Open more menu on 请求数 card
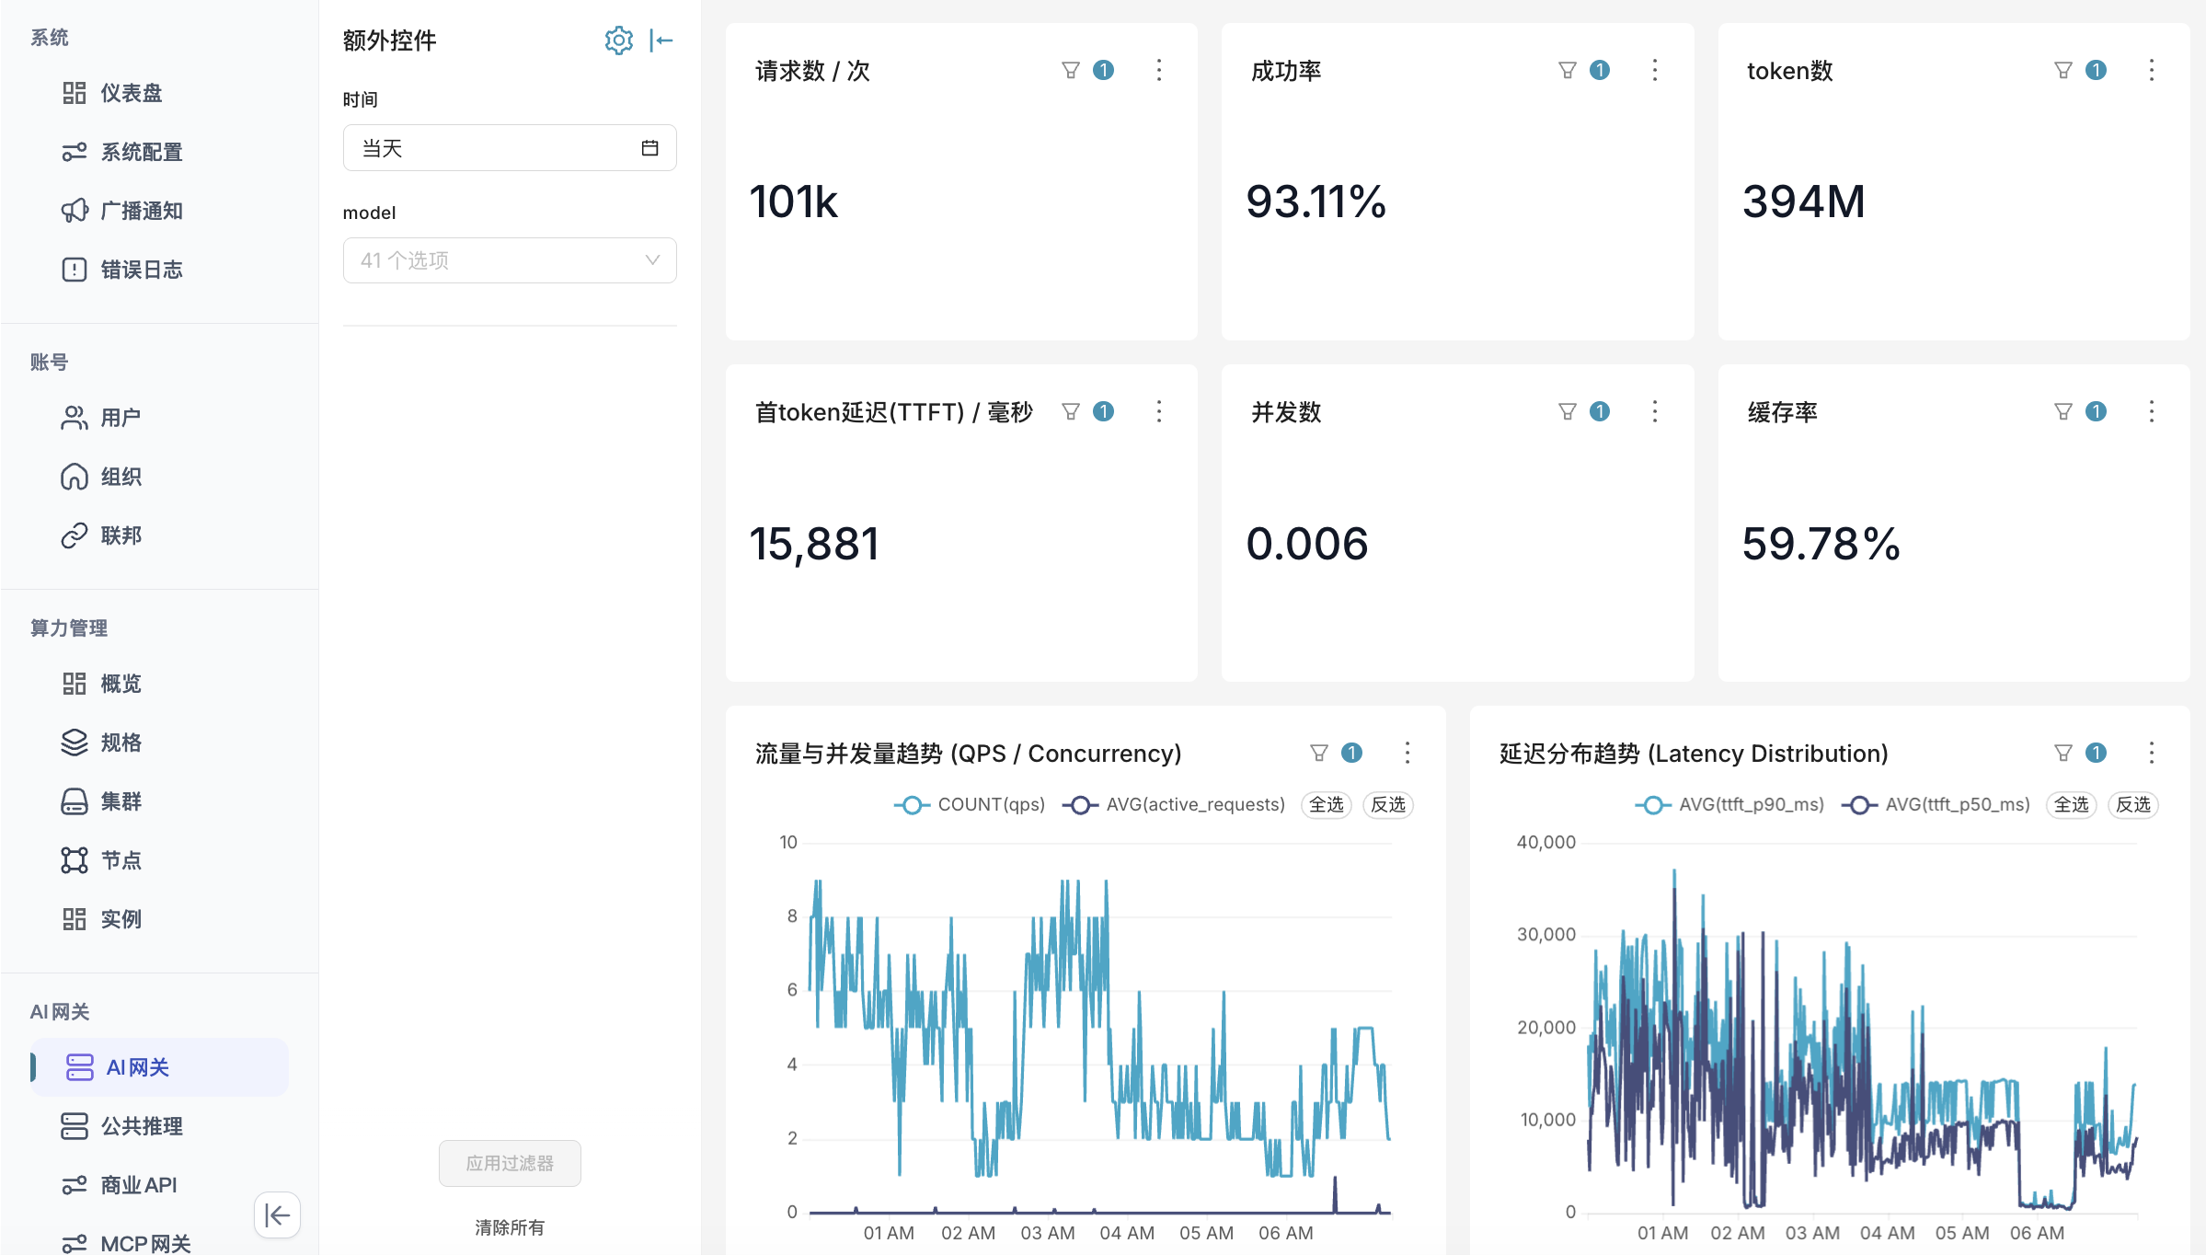This screenshot has width=2206, height=1255. click(x=1158, y=70)
